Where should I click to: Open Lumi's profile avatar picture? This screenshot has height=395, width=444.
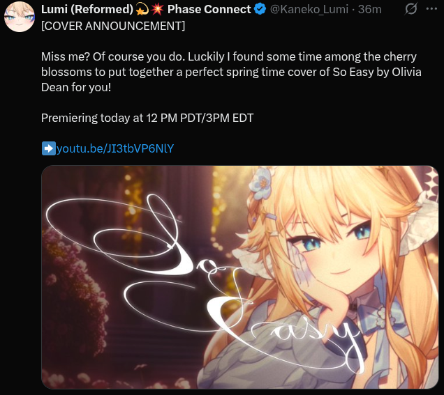click(x=20, y=17)
